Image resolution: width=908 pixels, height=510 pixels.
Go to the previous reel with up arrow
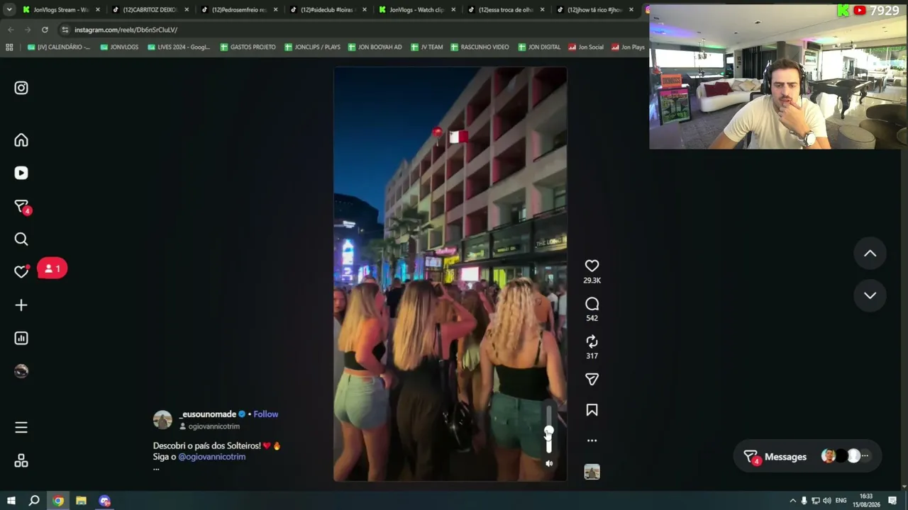pyautogui.click(x=870, y=254)
